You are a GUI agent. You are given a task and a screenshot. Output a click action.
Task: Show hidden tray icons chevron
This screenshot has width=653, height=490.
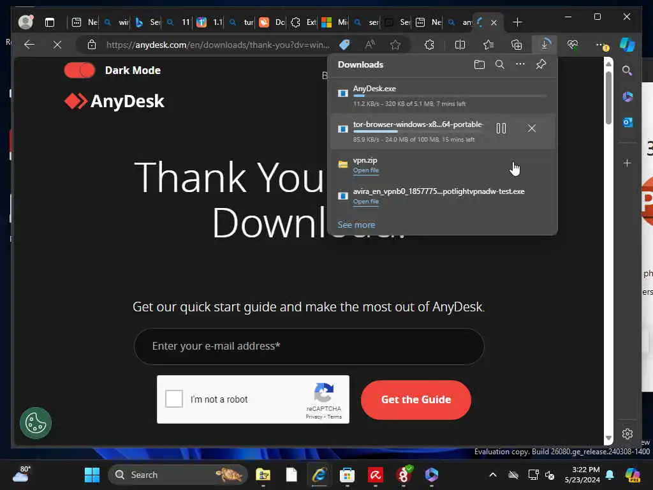point(493,475)
